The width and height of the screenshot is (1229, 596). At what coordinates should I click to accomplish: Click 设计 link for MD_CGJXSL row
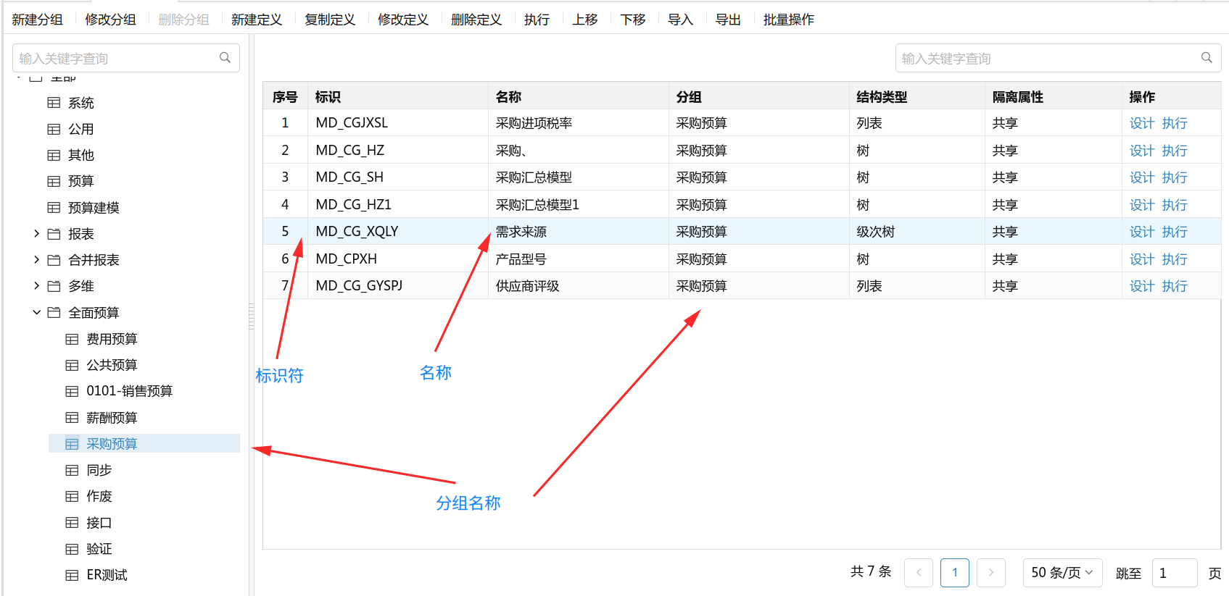(1141, 123)
